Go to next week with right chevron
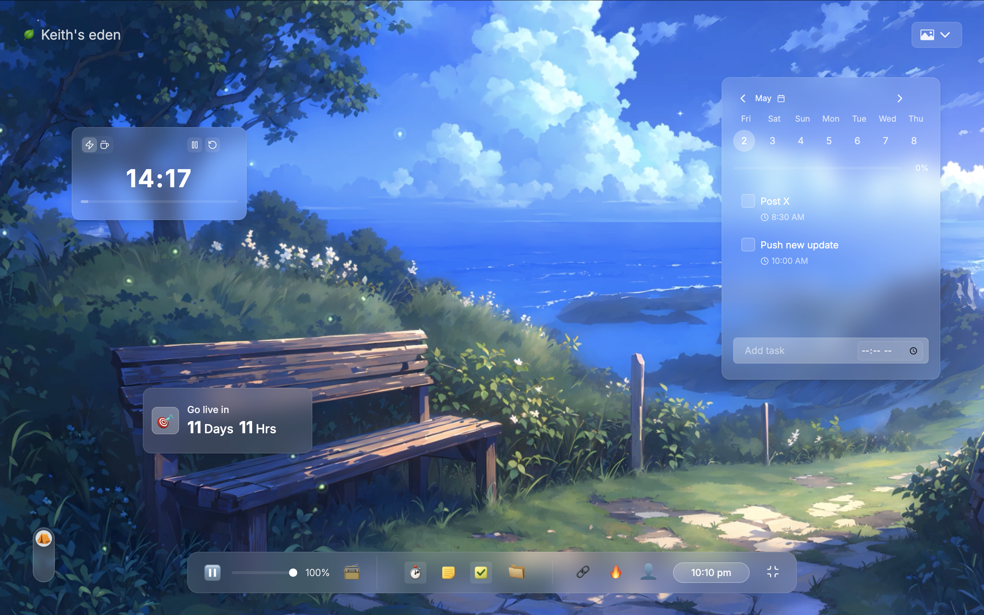This screenshot has height=615, width=984. [899, 98]
